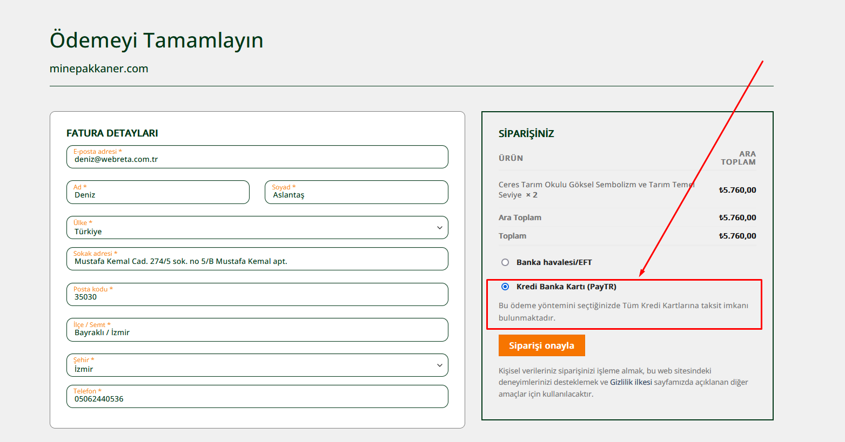Screen dimensions: 845x442
Task: Focus the Ad first name field
Action: click(x=158, y=192)
